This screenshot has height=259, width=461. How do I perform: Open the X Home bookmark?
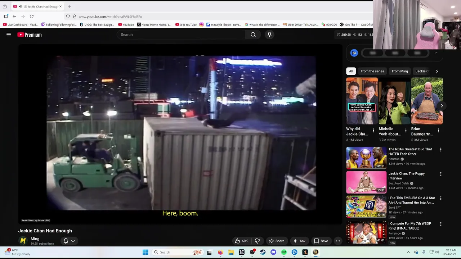coord(154,25)
